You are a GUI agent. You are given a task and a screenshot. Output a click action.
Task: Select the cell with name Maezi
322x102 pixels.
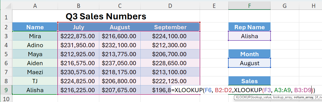(x=35, y=72)
